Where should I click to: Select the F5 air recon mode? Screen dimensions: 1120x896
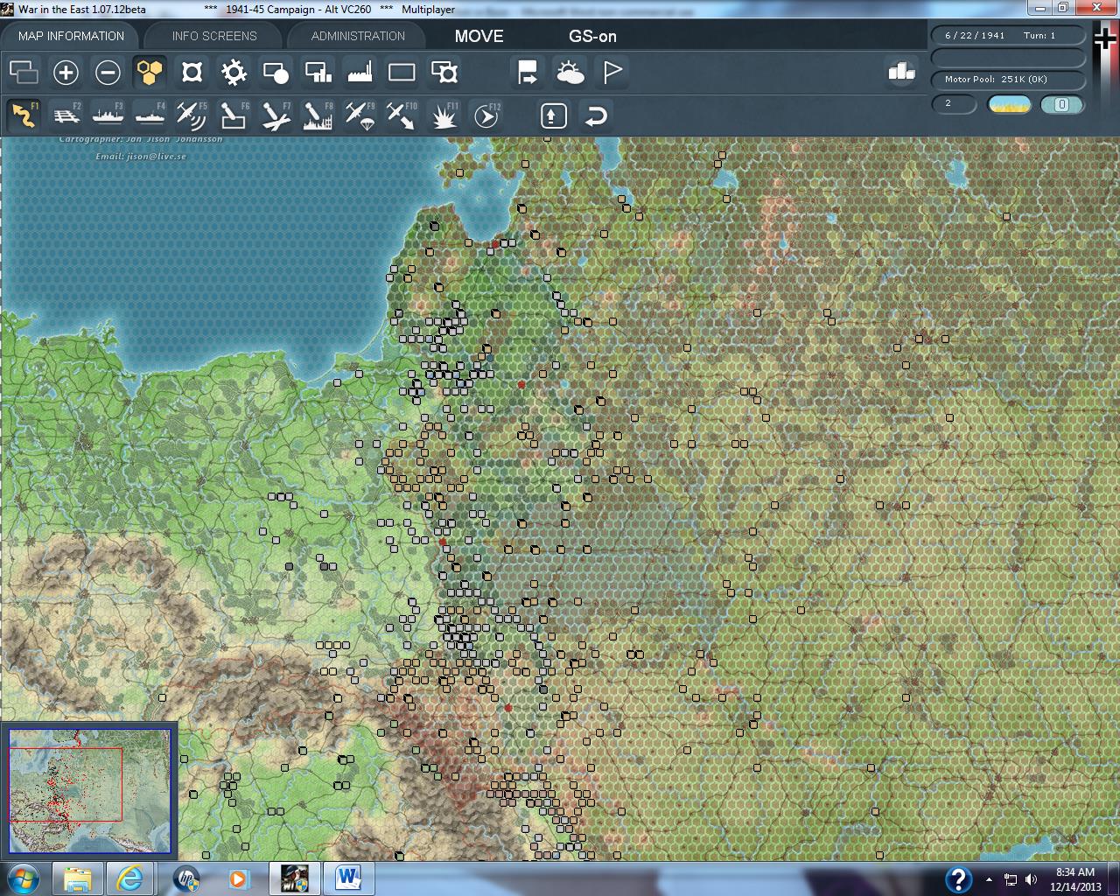point(192,115)
